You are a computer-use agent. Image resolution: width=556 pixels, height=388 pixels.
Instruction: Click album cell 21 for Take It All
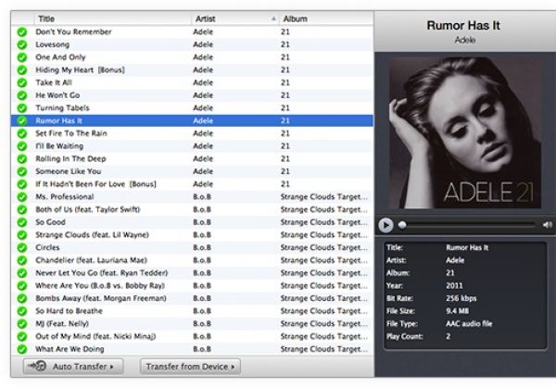(x=285, y=83)
